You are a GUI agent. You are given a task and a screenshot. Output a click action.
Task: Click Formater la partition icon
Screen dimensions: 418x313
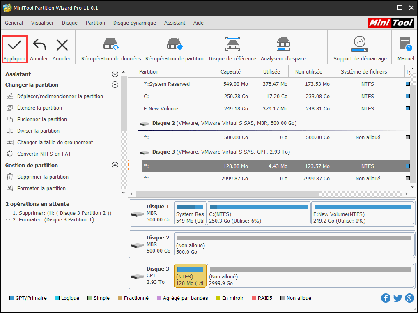pos(10,188)
